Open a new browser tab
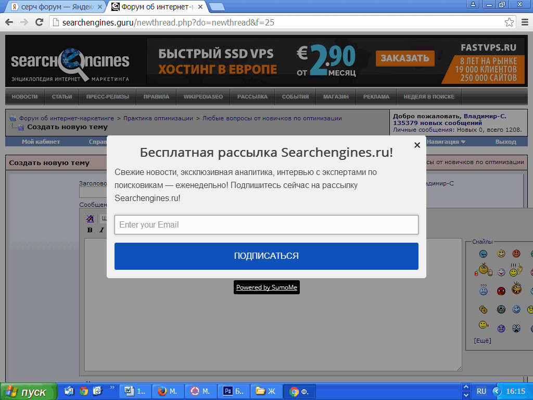 [x=217, y=7]
